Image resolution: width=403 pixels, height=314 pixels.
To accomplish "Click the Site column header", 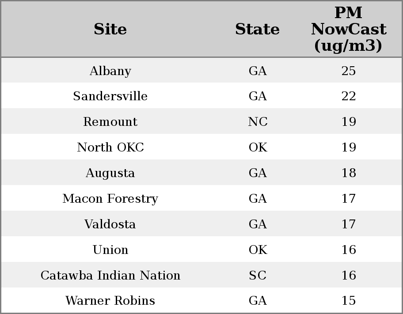I will coord(110,29).
